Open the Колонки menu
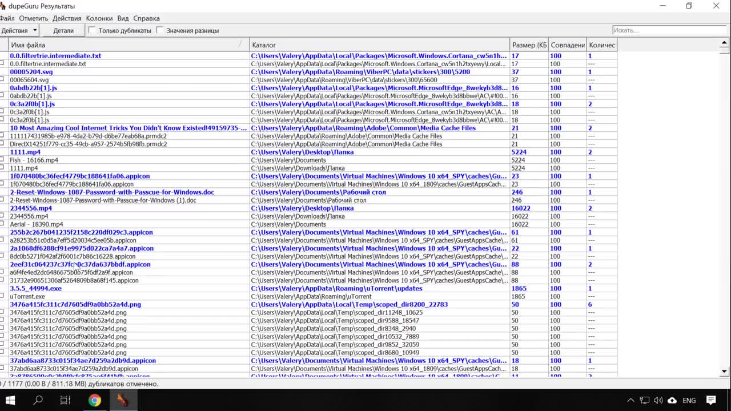The image size is (731, 411). [99, 18]
